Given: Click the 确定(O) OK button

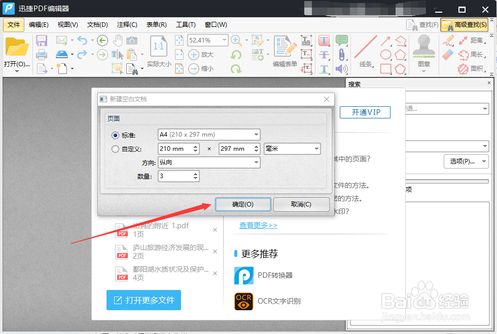Looking at the screenshot, I should pos(243,204).
